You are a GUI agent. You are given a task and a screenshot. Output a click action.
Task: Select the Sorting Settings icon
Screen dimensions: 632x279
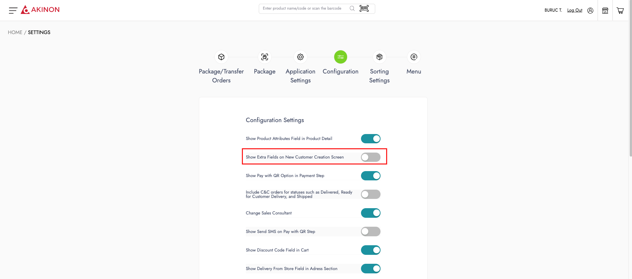(x=380, y=57)
